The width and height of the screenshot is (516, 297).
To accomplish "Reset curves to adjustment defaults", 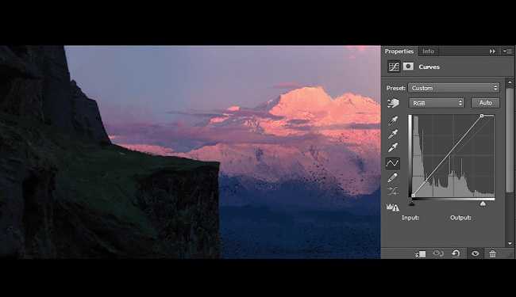I will pos(456,253).
